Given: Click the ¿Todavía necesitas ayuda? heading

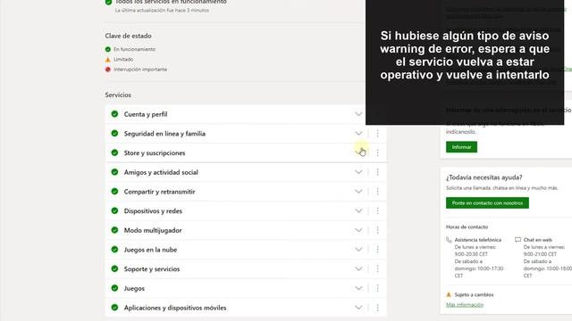Looking at the screenshot, I should [484, 177].
